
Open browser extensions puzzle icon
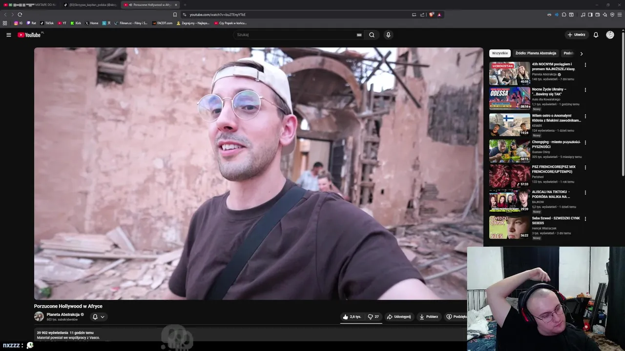click(564, 15)
